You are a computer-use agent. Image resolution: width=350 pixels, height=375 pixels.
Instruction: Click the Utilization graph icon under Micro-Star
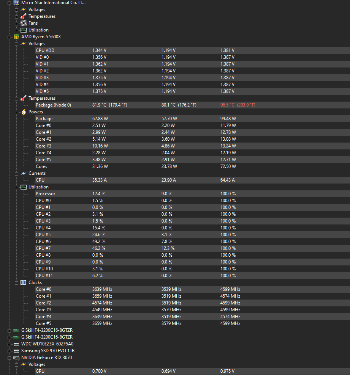click(x=23, y=30)
